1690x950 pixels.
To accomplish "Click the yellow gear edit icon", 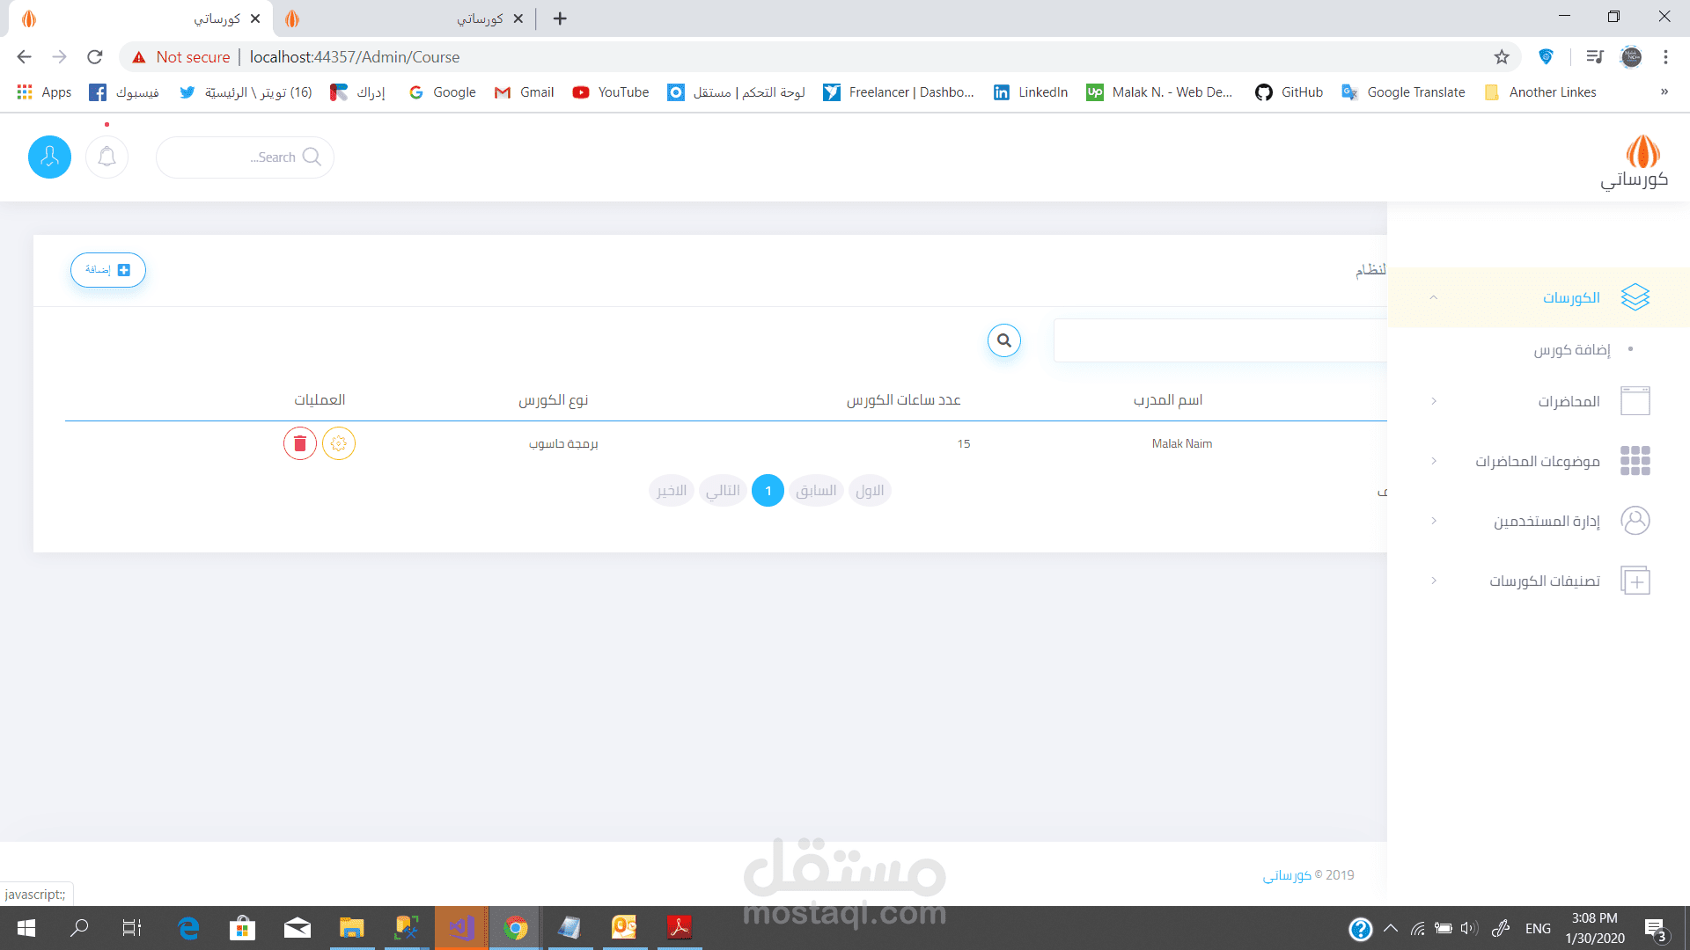I will tap(339, 443).
